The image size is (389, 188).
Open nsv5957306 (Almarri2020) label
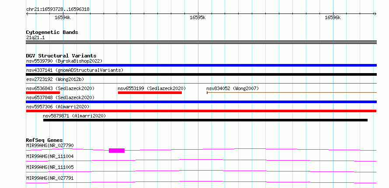(58, 107)
